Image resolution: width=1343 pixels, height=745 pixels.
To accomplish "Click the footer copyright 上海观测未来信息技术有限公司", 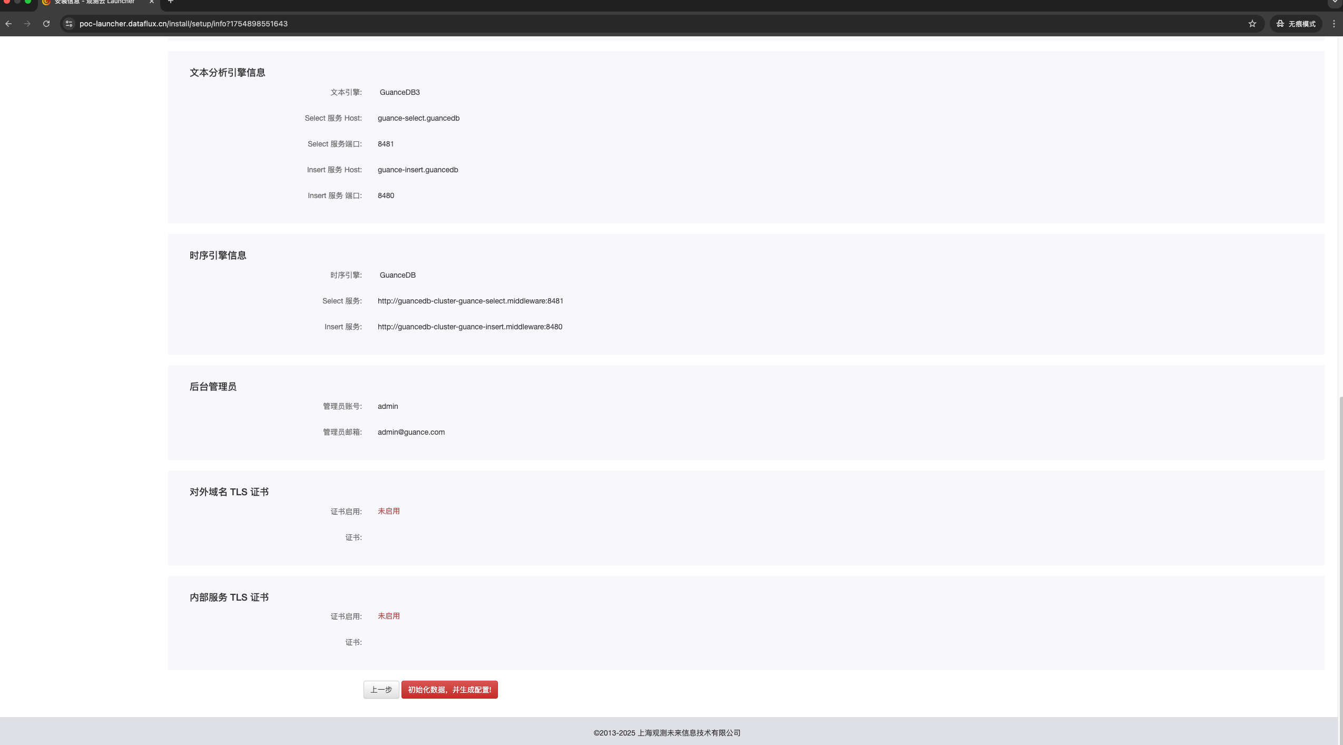I will 689,733.
